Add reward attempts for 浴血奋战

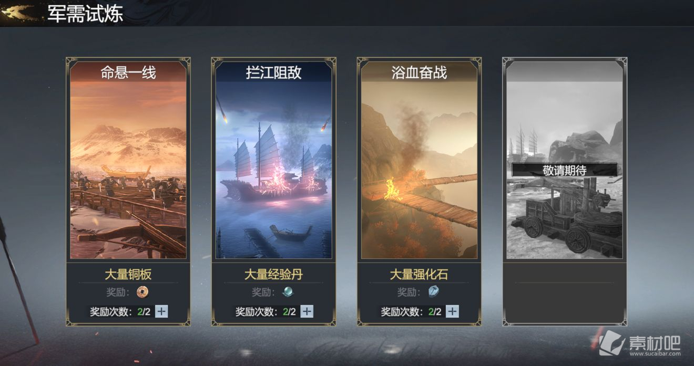452,311
